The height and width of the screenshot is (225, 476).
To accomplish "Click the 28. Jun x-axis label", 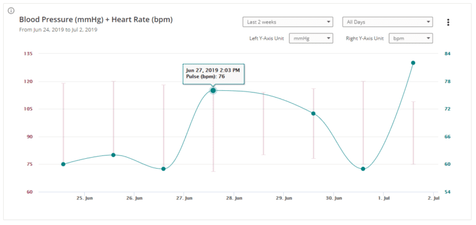I will [234, 198].
